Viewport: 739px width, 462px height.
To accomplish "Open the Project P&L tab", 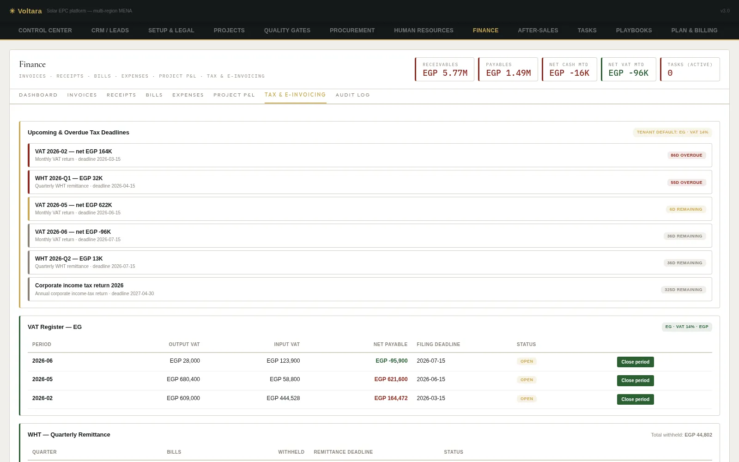I will pyautogui.click(x=234, y=95).
